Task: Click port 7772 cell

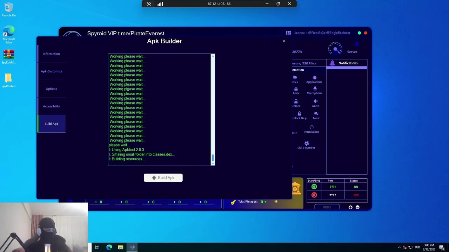Action: [333, 195]
